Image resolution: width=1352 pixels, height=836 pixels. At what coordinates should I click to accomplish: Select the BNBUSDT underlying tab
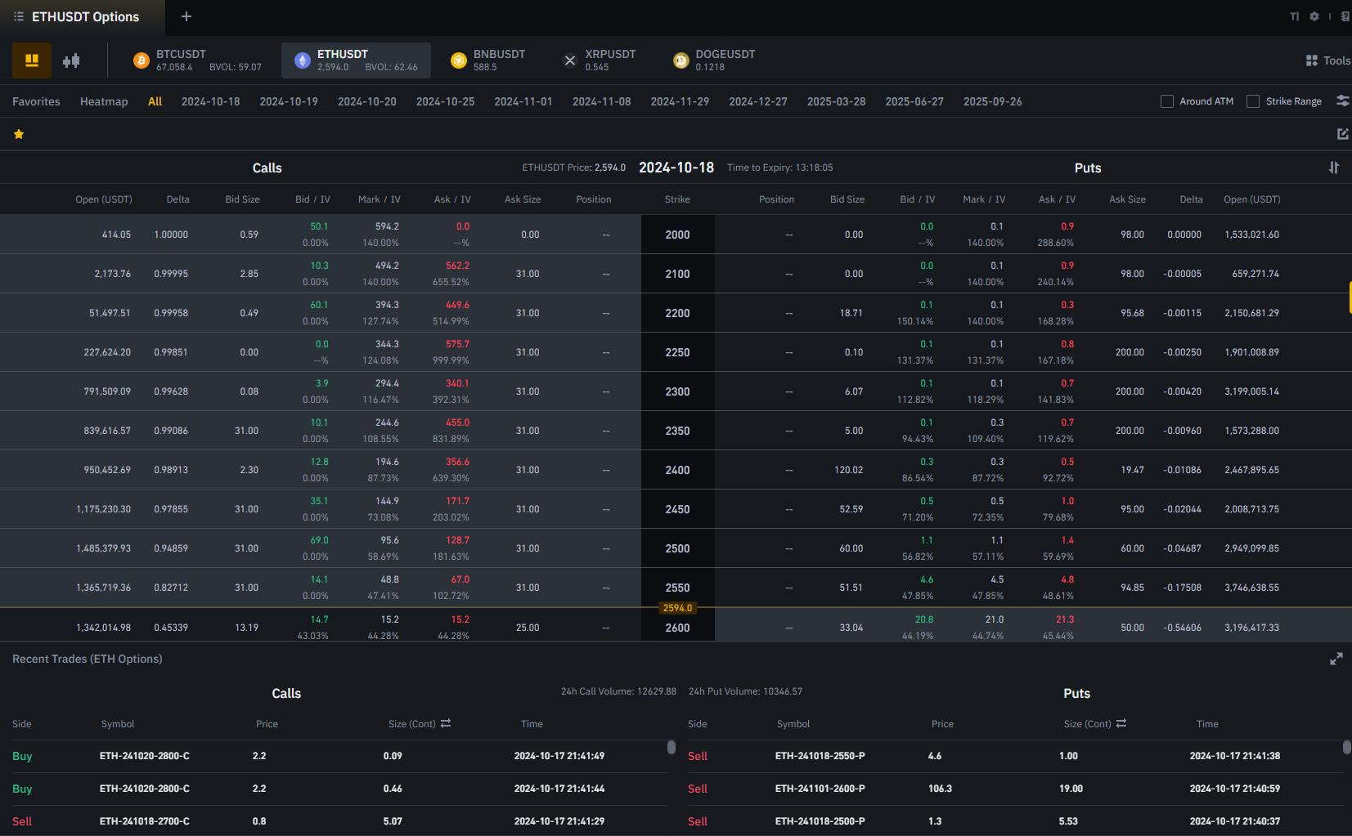pyautogui.click(x=487, y=60)
